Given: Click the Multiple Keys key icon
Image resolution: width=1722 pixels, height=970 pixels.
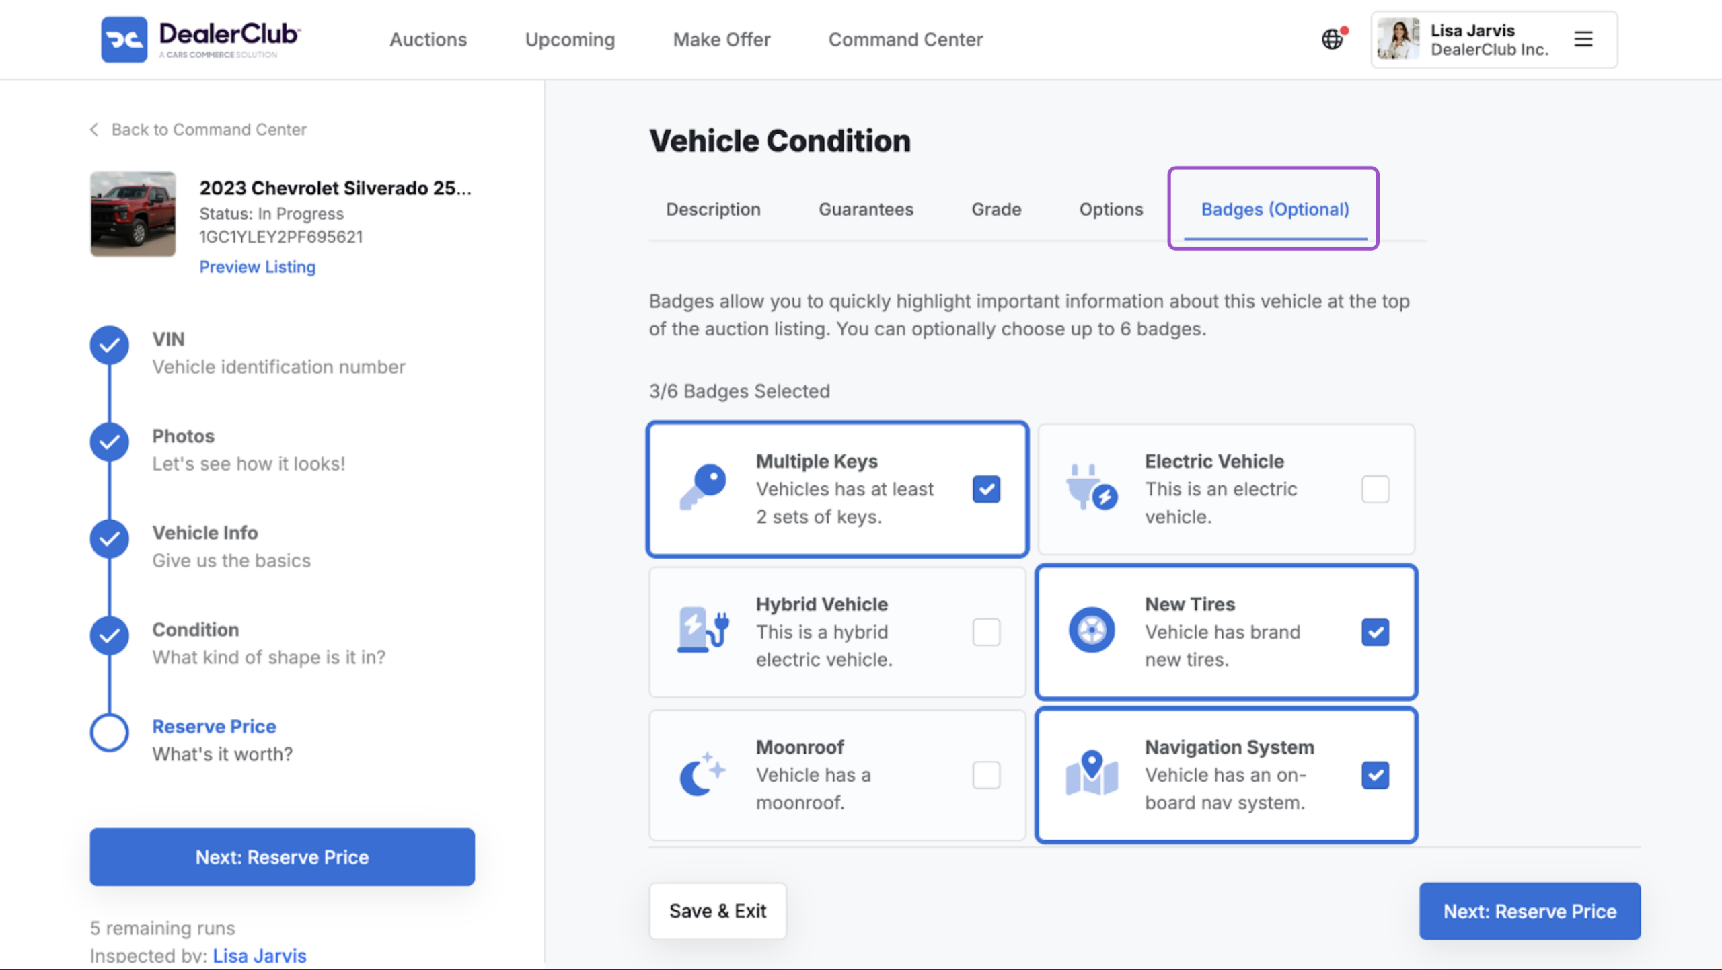Looking at the screenshot, I should (x=702, y=487).
